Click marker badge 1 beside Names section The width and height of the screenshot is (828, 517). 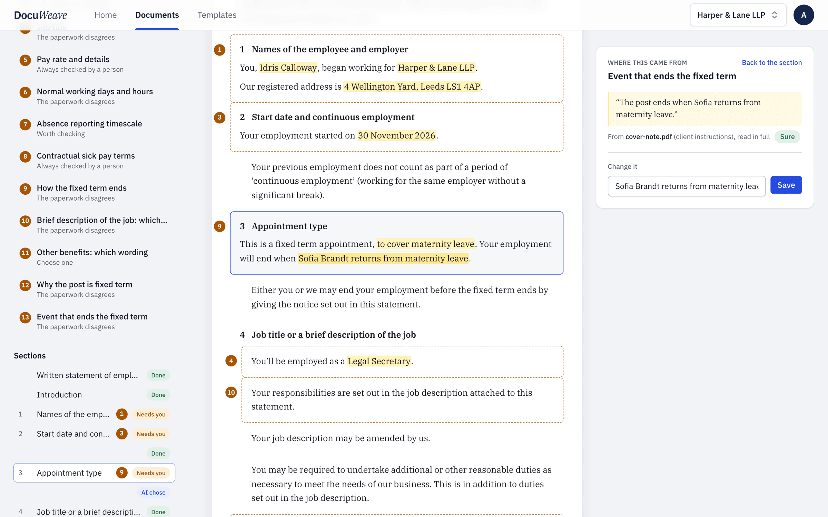pos(219,50)
